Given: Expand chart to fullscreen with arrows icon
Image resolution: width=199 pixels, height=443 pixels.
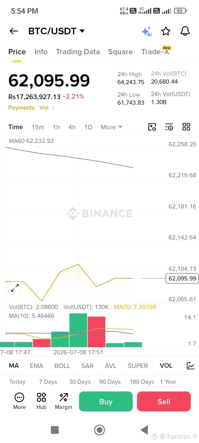Looking at the screenshot, I should tap(15, 288).
